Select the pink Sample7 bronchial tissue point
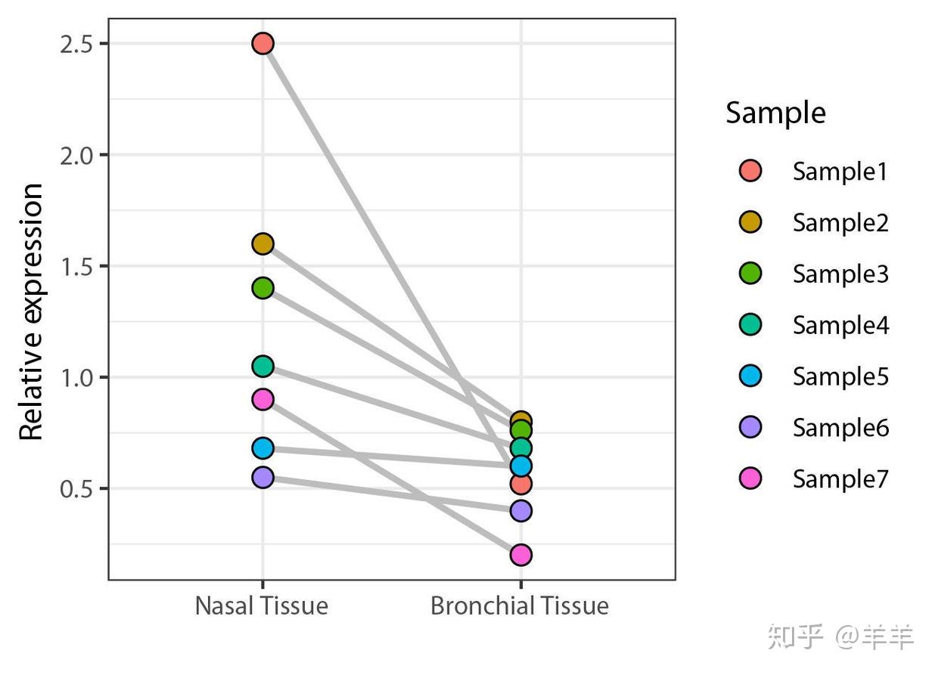 click(x=520, y=555)
